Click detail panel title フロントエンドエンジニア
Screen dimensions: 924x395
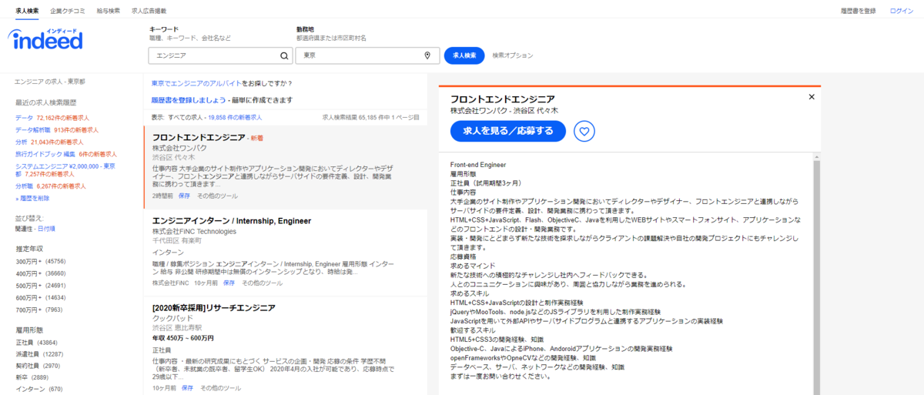click(x=503, y=99)
